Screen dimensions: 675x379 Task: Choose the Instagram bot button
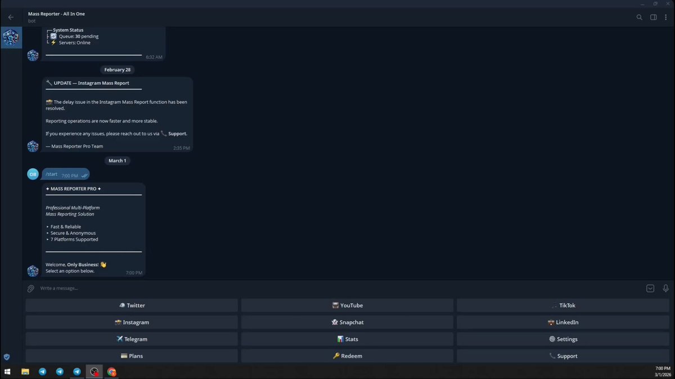click(132, 322)
